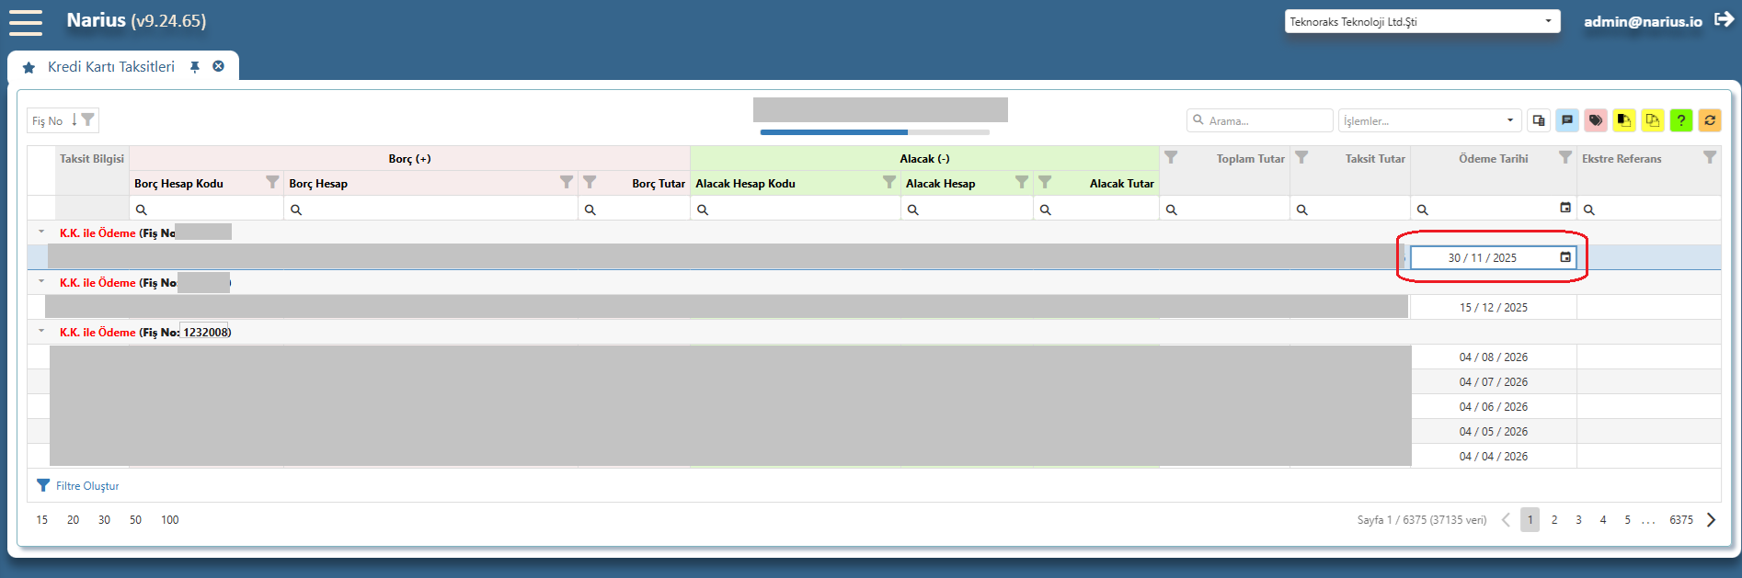Click the blue comment toolbar icon
Viewport: 1742px width, 578px height.
[x=1567, y=120]
